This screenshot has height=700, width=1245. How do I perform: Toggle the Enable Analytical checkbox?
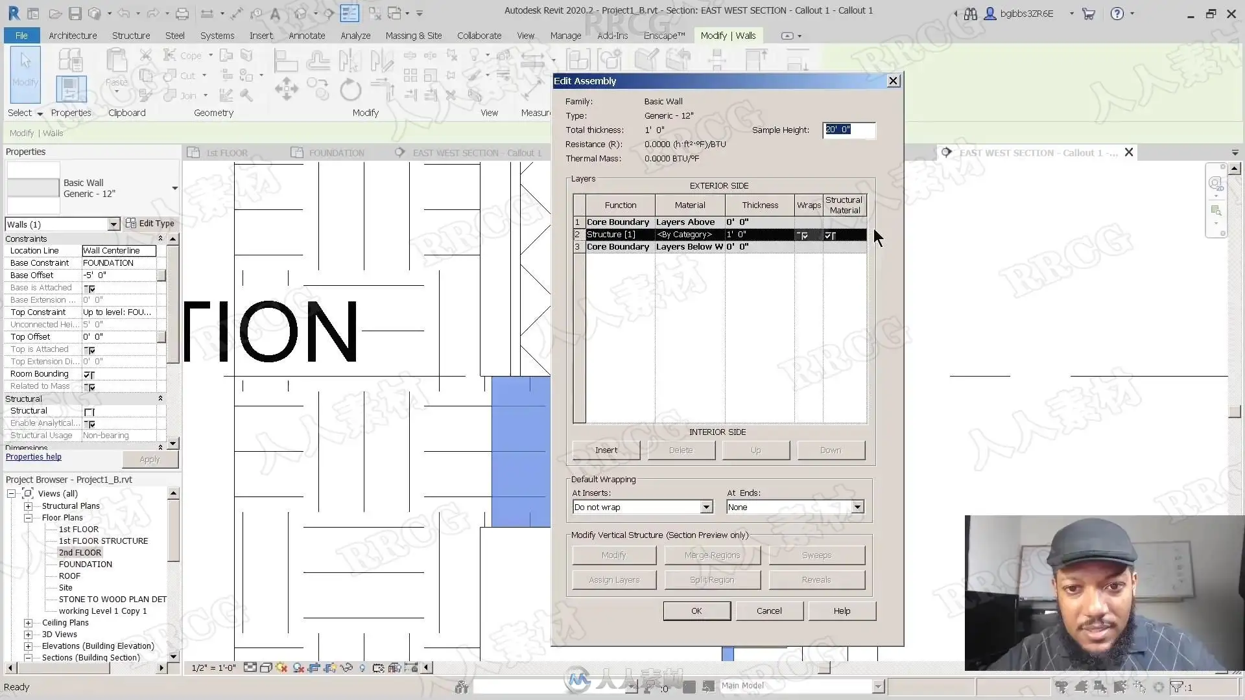point(90,424)
